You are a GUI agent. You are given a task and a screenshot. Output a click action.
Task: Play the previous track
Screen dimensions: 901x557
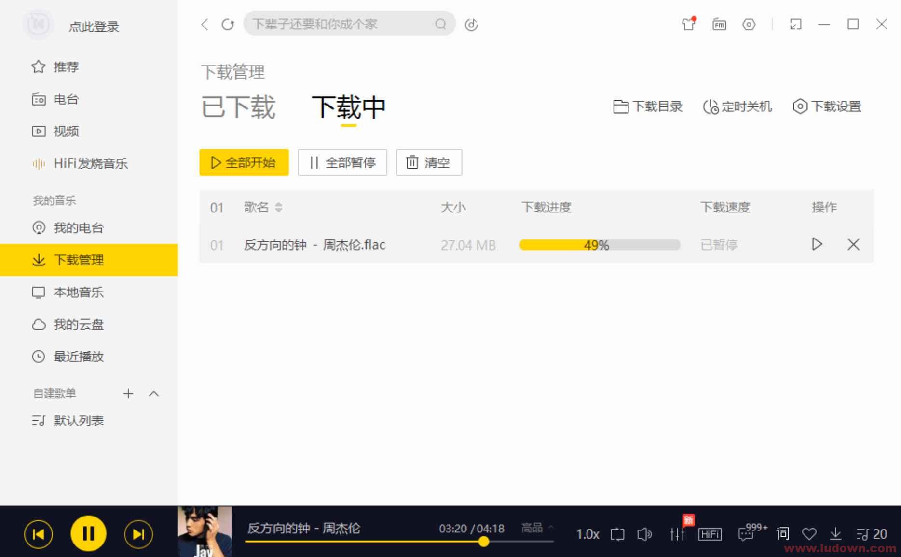[x=39, y=534]
